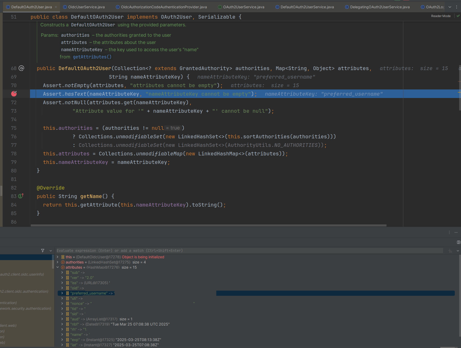461x348 pixels.
Task: Select the "uti" entry row
Action: 256,298
